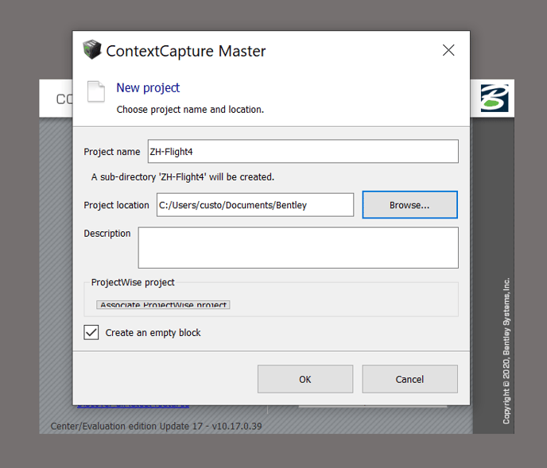This screenshot has height=468, width=547.
Task: Click the Bentley Systems copyright text
Action: tap(506, 350)
